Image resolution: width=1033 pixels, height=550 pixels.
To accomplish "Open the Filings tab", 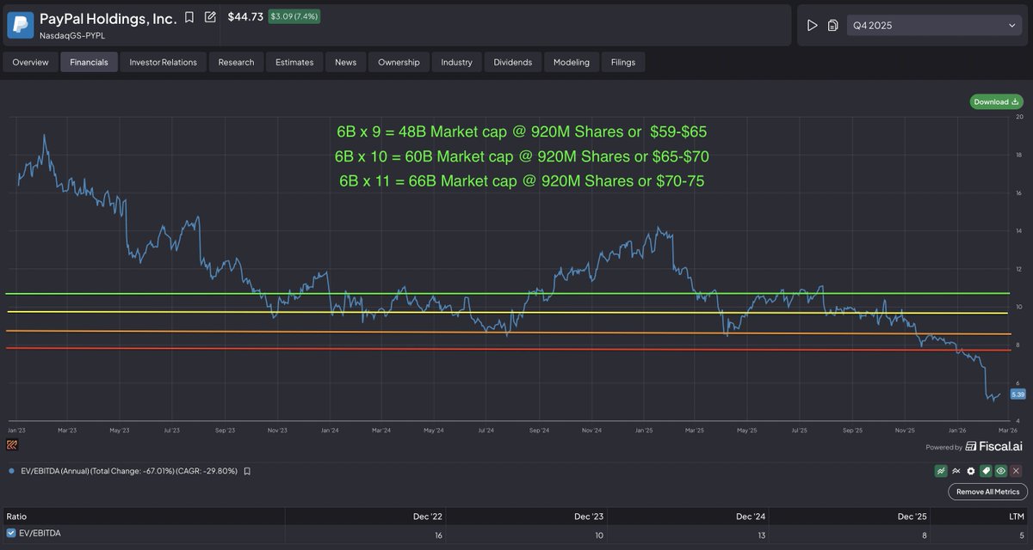I will pyautogui.click(x=624, y=62).
